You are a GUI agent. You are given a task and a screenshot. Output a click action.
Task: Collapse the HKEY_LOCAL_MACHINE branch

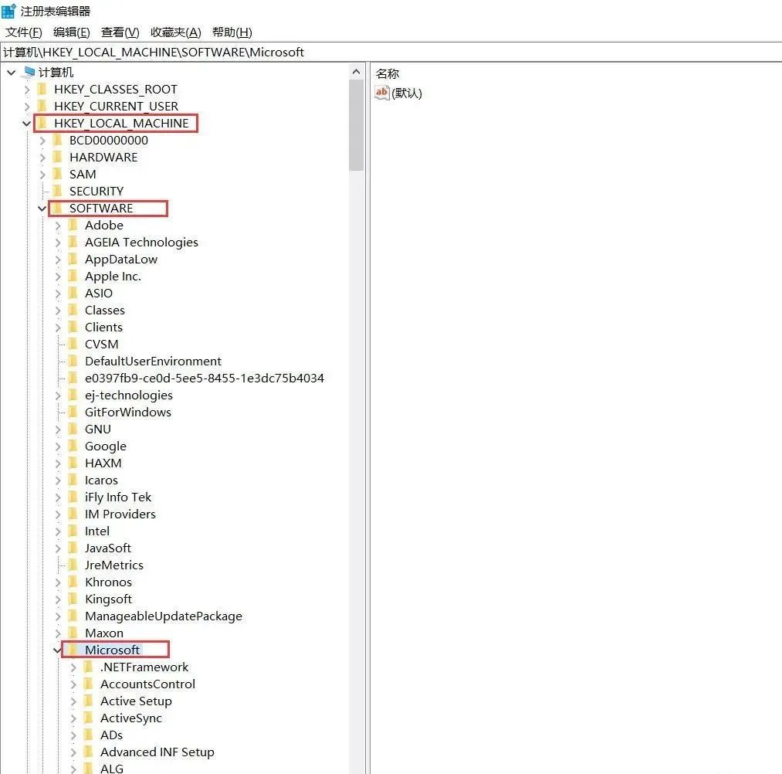[x=27, y=123]
